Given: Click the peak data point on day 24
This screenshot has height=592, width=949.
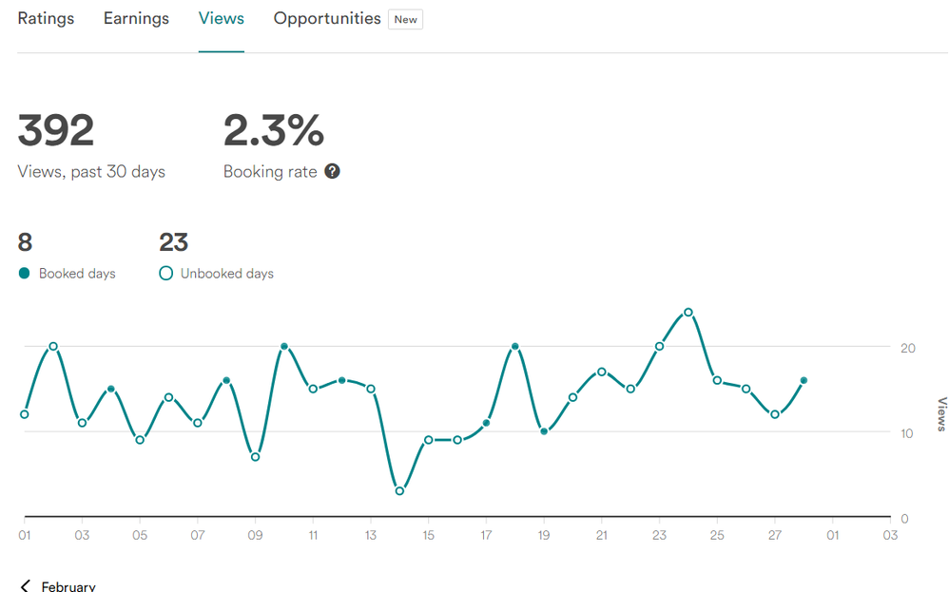Looking at the screenshot, I should click(x=688, y=312).
